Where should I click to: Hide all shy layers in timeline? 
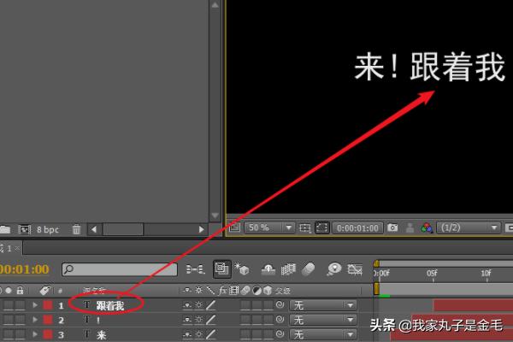(x=268, y=269)
